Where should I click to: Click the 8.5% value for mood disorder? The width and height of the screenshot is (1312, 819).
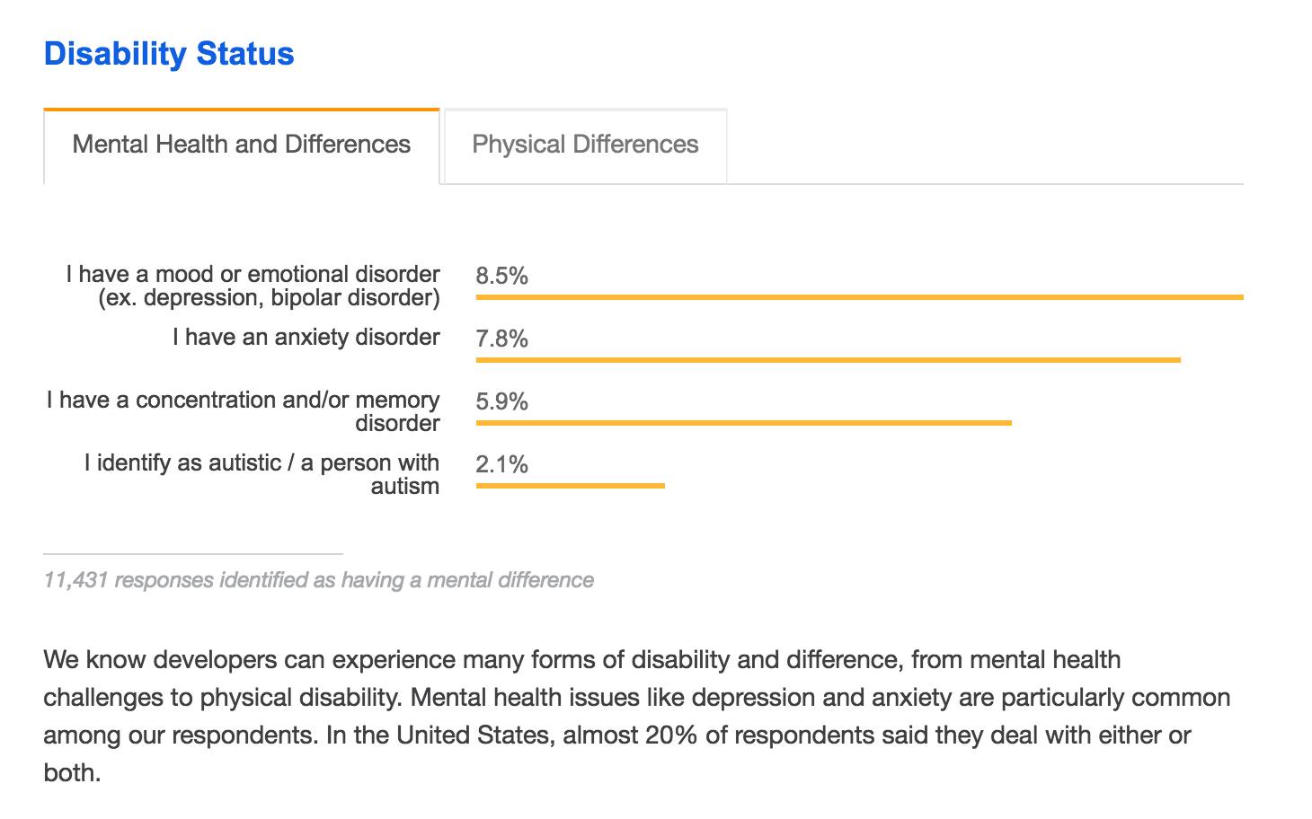coord(501,276)
